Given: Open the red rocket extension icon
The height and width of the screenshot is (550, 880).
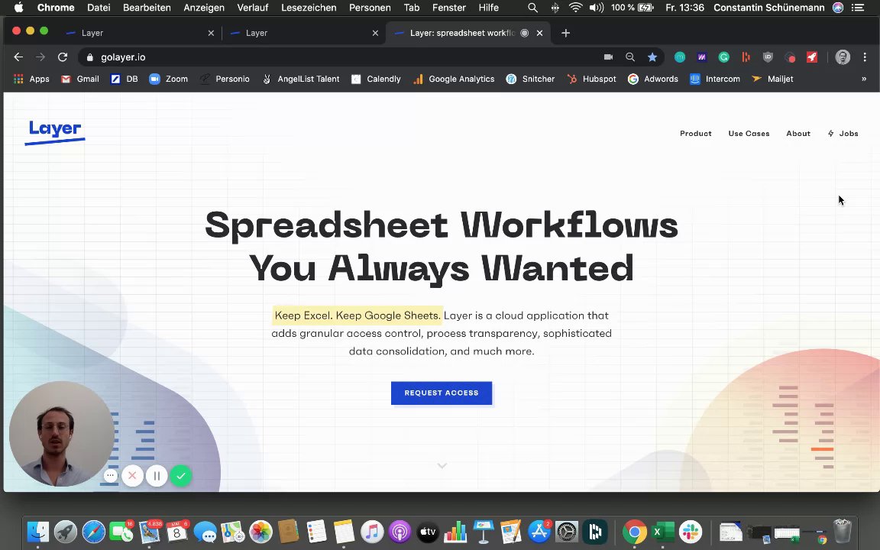Looking at the screenshot, I should tap(811, 57).
